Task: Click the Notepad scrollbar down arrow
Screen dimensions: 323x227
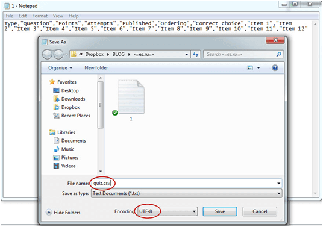Action: click(x=315, y=193)
